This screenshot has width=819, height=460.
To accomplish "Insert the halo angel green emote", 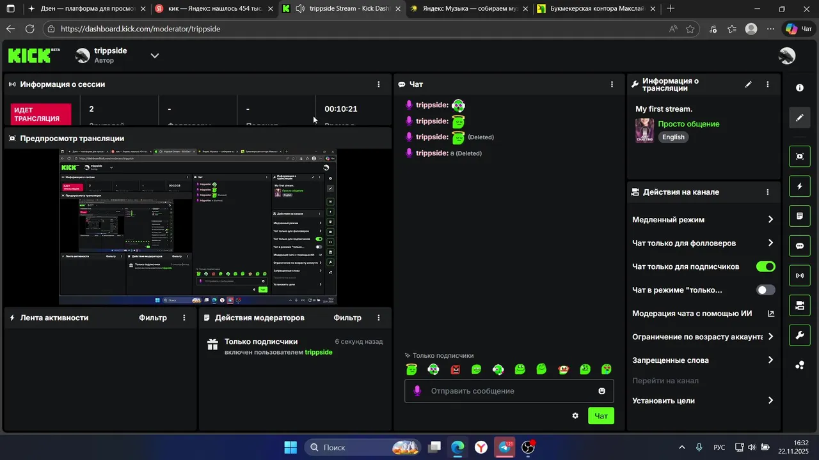I will click(411, 369).
